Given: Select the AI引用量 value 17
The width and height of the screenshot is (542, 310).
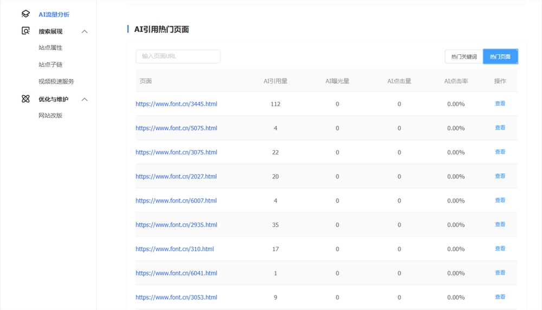Looking at the screenshot, I should pyautogui.click(x=275, y=249).
